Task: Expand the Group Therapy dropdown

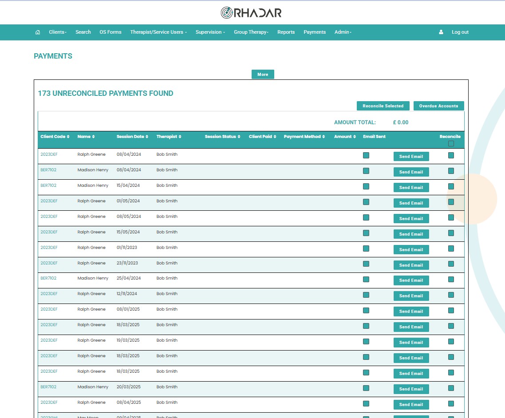Action: [x=251, y=32]
